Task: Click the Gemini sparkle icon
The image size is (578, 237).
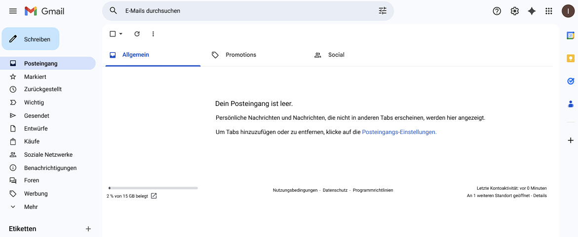Action: [532, 11]
